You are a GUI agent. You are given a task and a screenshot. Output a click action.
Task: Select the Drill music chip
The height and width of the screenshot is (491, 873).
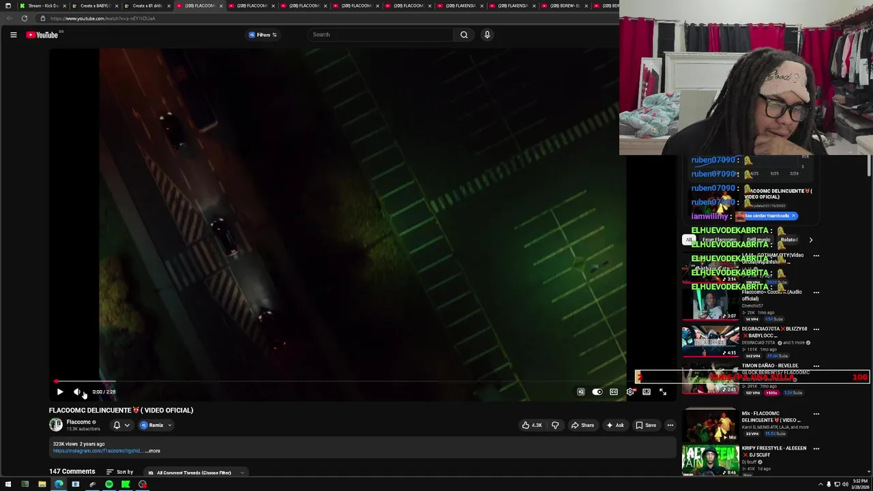click(x=758, y=240)
